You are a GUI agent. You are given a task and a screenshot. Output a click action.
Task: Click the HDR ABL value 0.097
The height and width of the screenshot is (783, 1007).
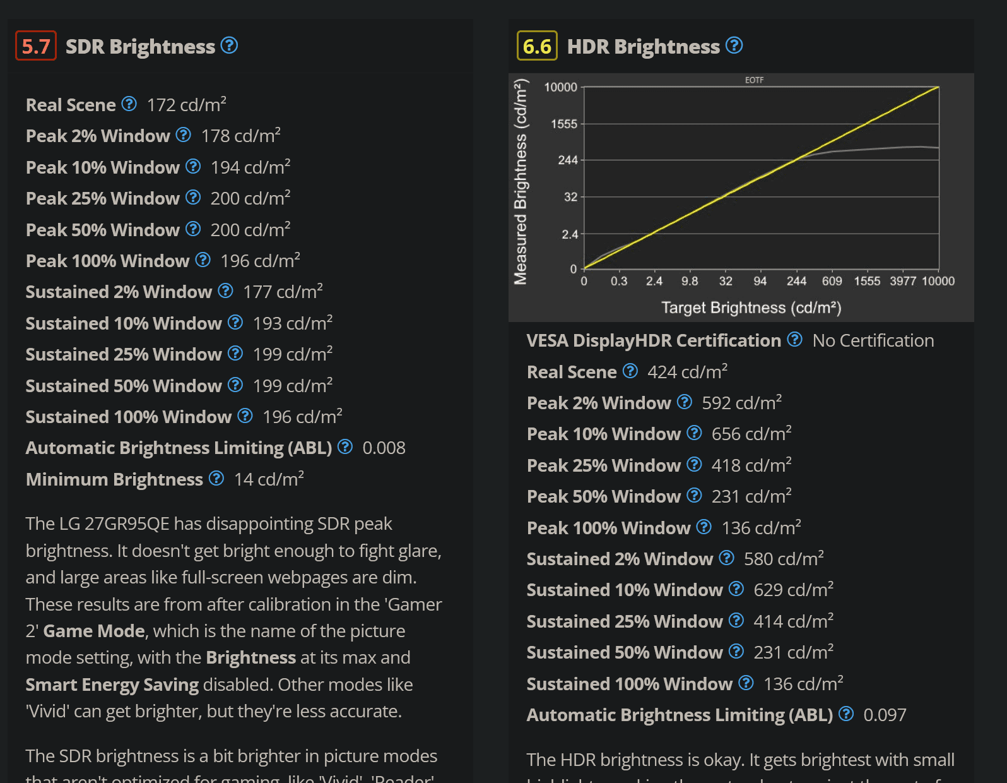(885, 715)
